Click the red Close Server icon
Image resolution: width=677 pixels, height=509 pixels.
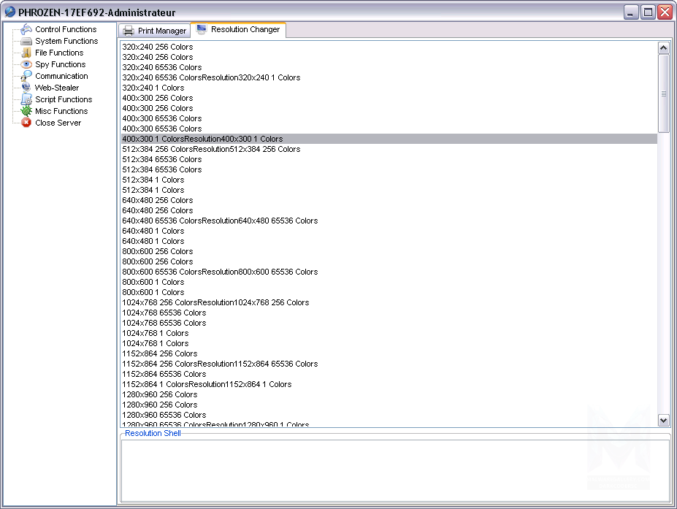pyautogui.click(x=27, y=123)
